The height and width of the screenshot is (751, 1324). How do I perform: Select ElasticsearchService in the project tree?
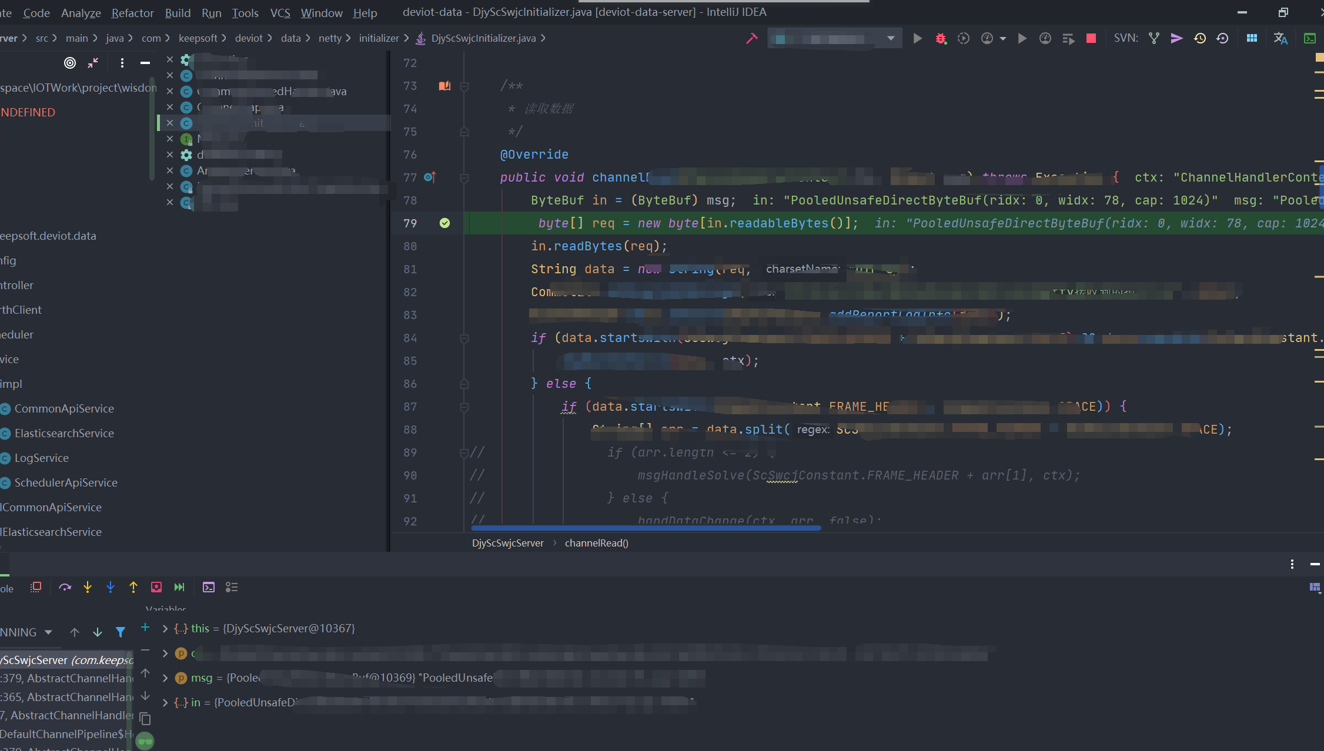64,433
